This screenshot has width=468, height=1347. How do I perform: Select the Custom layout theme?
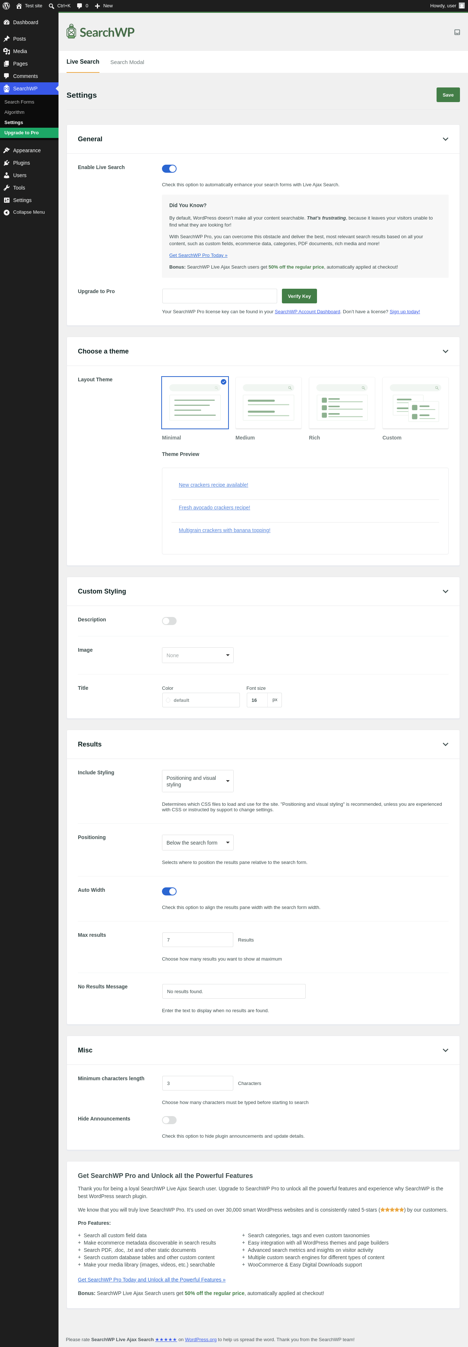415,403
